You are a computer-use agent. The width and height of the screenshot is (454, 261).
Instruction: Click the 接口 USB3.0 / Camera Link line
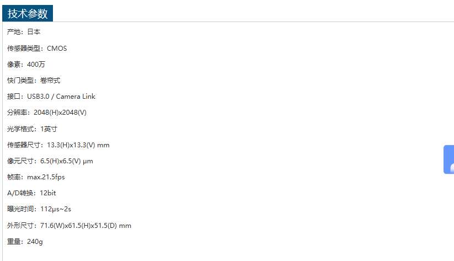(51, 97)
